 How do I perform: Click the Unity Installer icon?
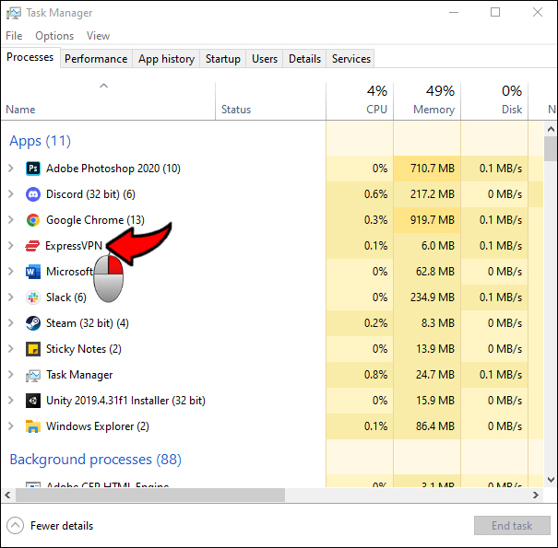33,401
